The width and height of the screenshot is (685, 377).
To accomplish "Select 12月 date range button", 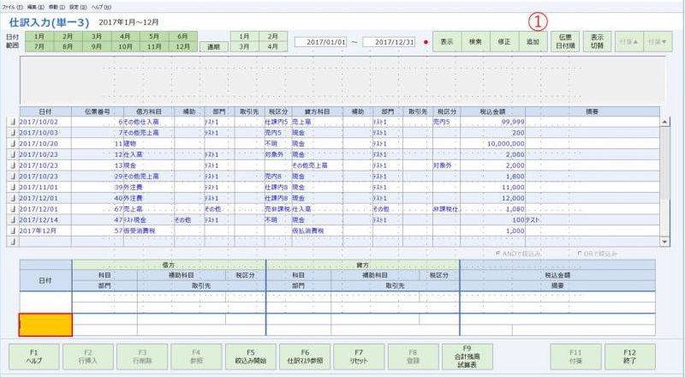I will point(182,46).
